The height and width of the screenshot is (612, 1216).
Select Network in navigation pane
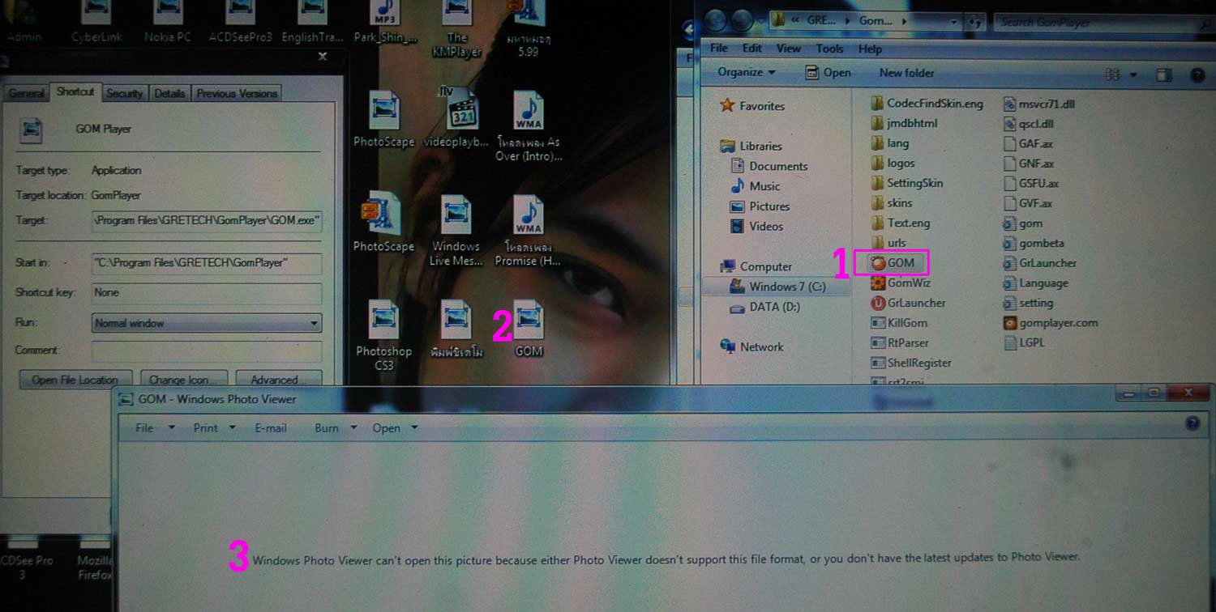(751, 346)
